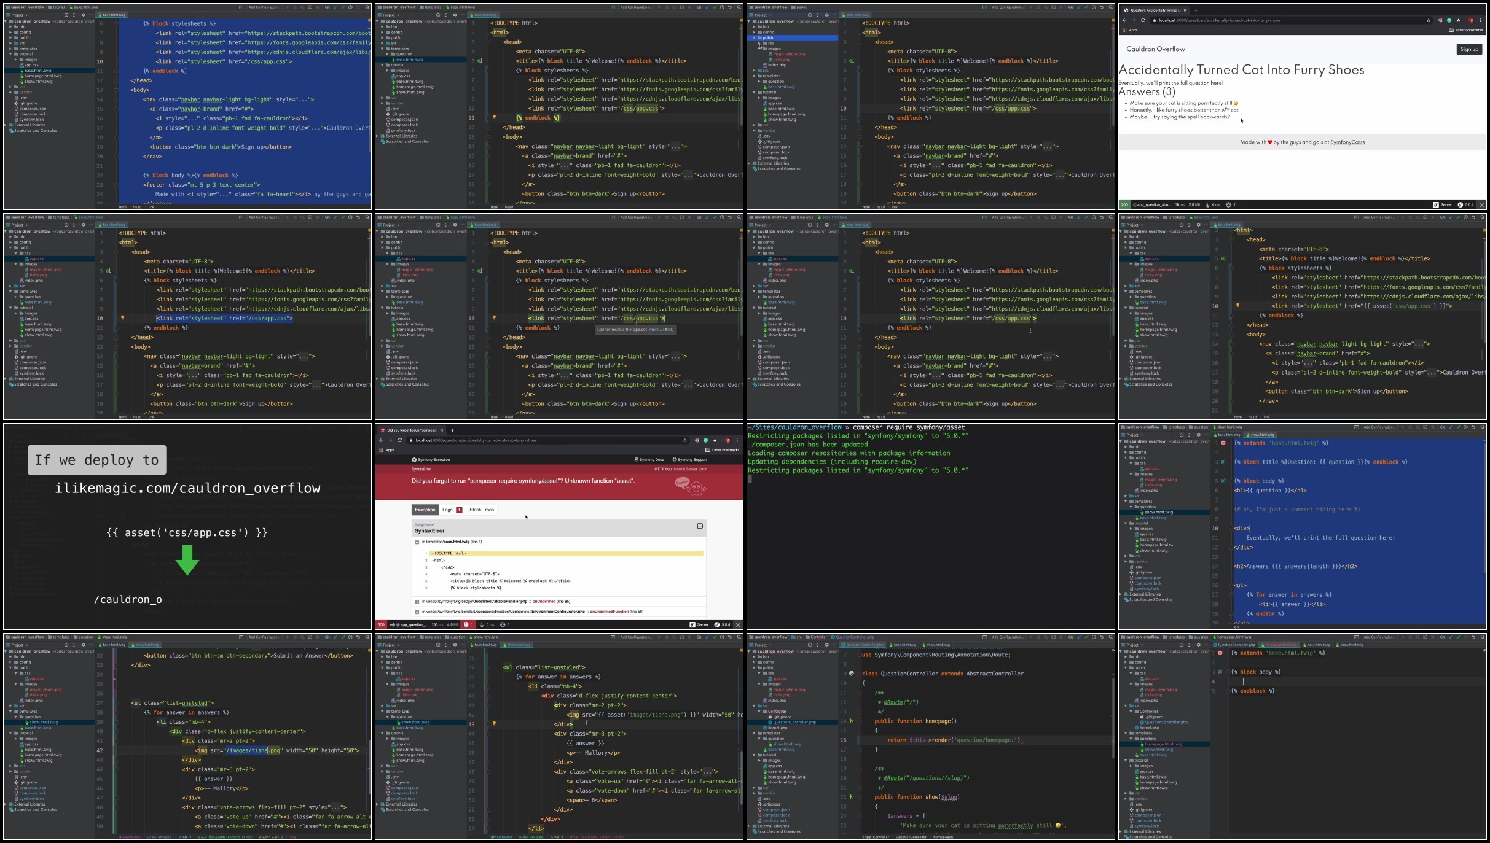Collapse the Controller folder in homepage() function IDE tree
Image resolution: width=1490 pixels, height=843 pixels.
click(x=759, y=712)
